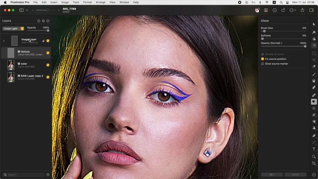Select the highlighted Clone tool icon
The height and width of the screenshot is (179, 318).
[x=314, y=101]
